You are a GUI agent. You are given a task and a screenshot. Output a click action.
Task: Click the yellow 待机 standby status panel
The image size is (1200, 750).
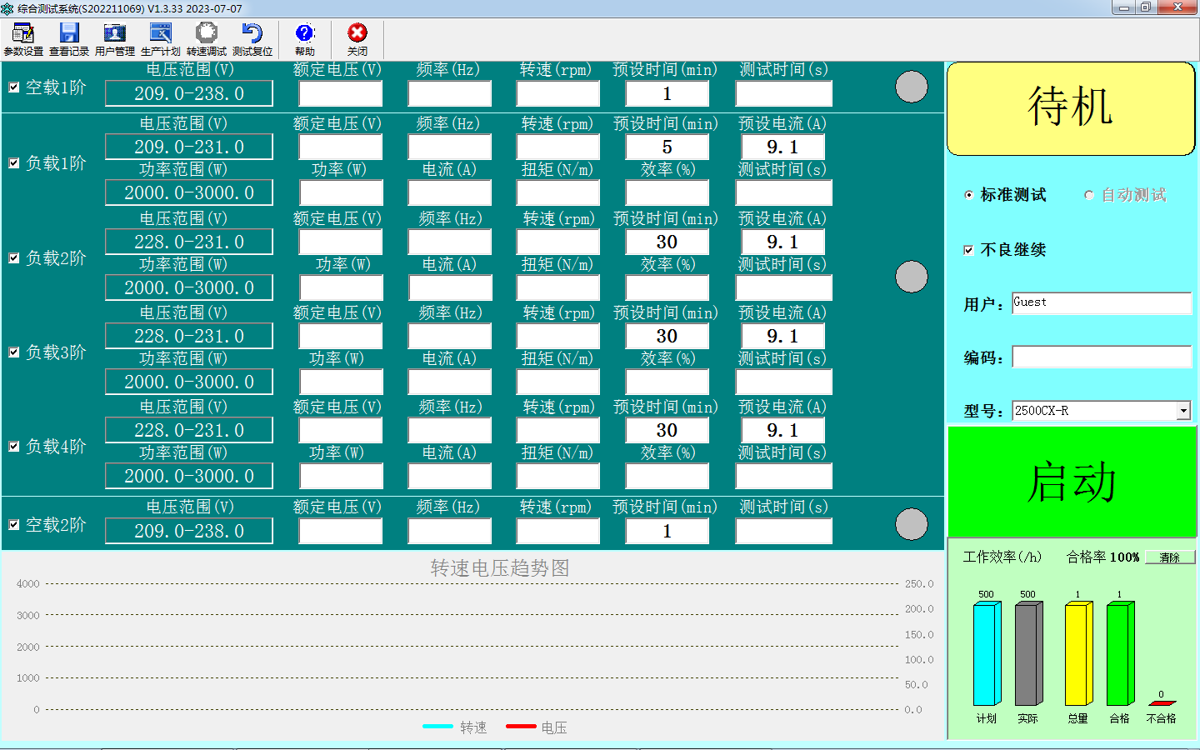tap(1071, 108)
